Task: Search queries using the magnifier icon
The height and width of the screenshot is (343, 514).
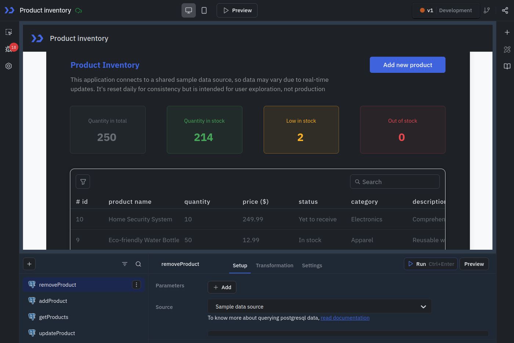Action: (x=138, y=264)
